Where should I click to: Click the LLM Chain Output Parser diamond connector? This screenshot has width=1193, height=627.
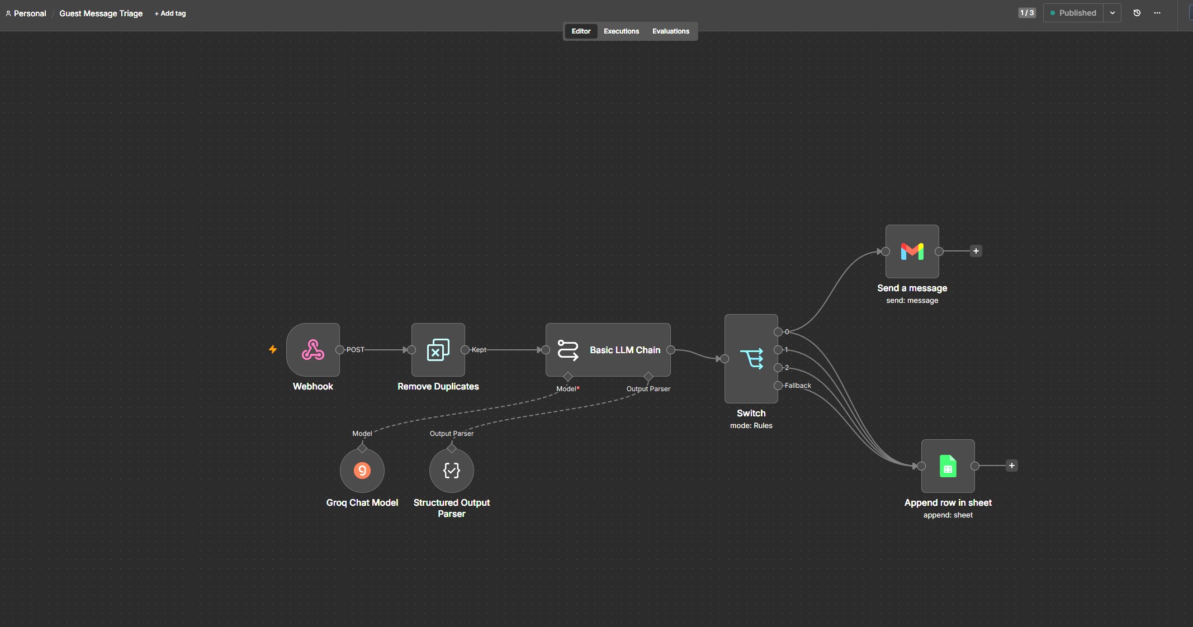coord(648,377)
